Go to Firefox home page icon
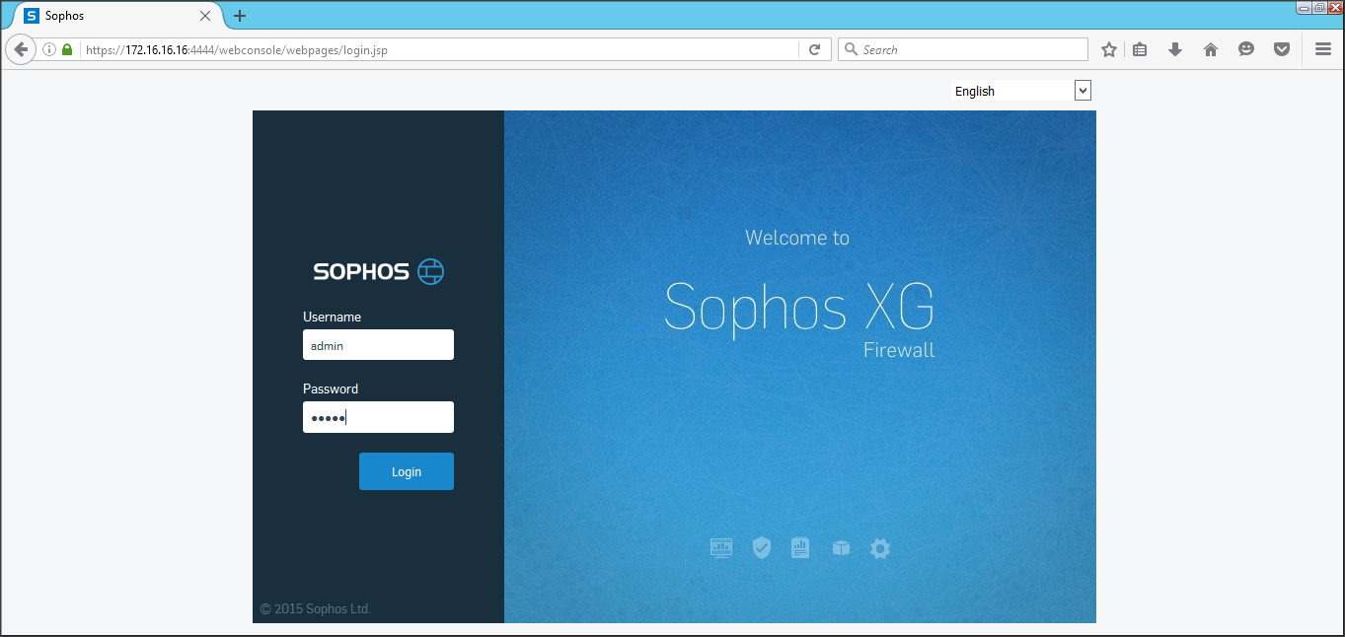 1211,49
